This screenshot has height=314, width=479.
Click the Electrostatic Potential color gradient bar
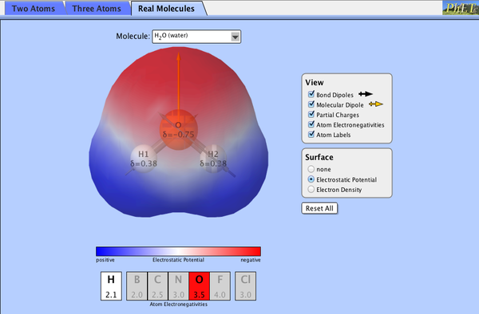pyautogui.click(x=178, y=252)
